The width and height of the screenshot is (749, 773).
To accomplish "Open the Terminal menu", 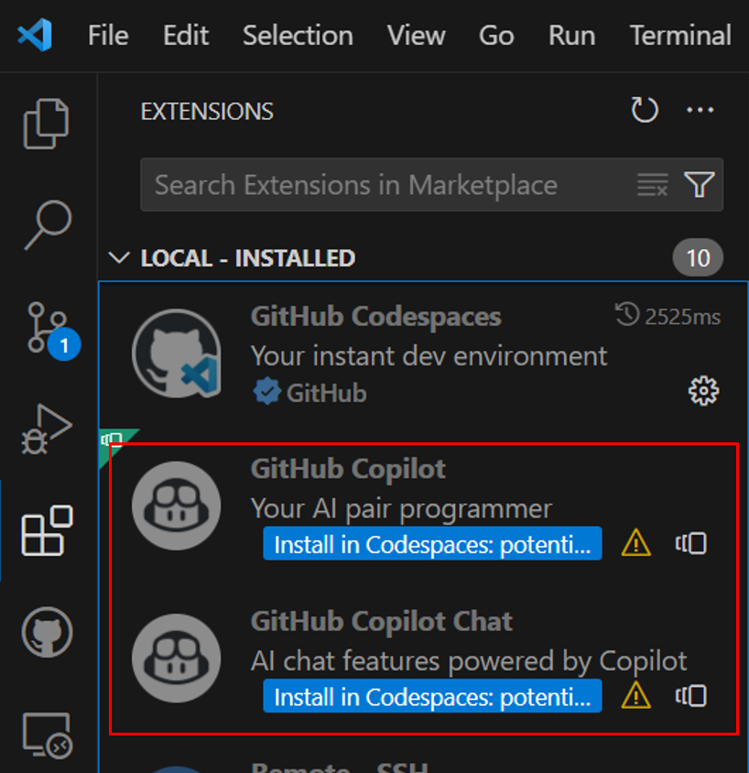I will point(679,36).
